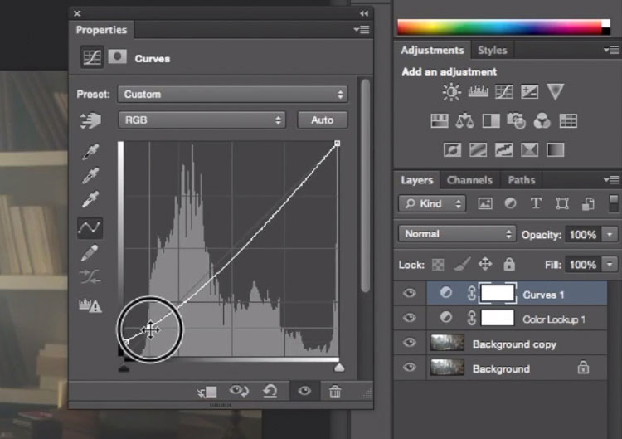Open the Preset dropdown showing Custom
Viewport: 622px width, 439px height.
tap(232, 95)
